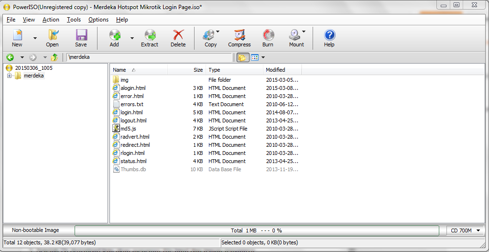This screenshot has width=489, height=252.
Task: Select the radvert.html file
Action: pos(135,137)
